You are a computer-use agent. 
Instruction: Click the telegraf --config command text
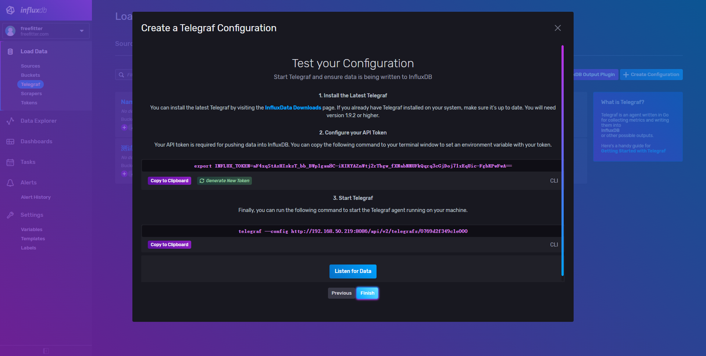(x=353, y=231)
